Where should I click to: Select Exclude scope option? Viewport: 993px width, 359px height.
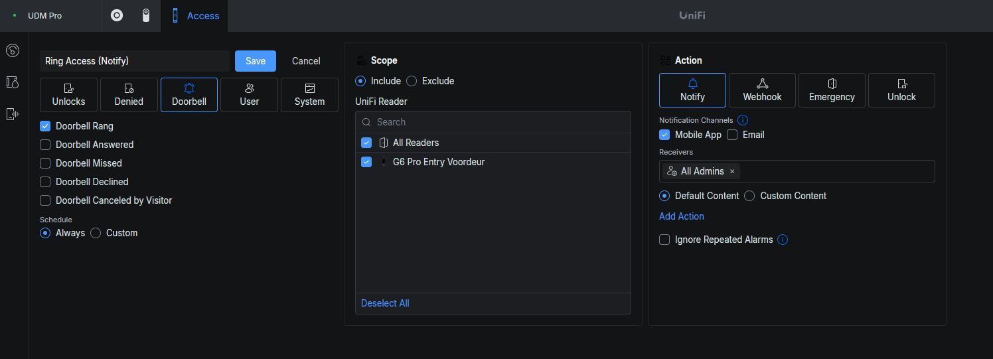(x=412, y=81)
